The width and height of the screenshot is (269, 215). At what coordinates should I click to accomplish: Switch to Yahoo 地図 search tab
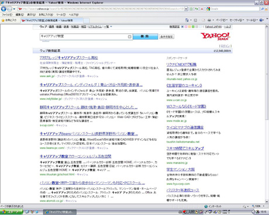pyautogui.click(x=84, y=27)
